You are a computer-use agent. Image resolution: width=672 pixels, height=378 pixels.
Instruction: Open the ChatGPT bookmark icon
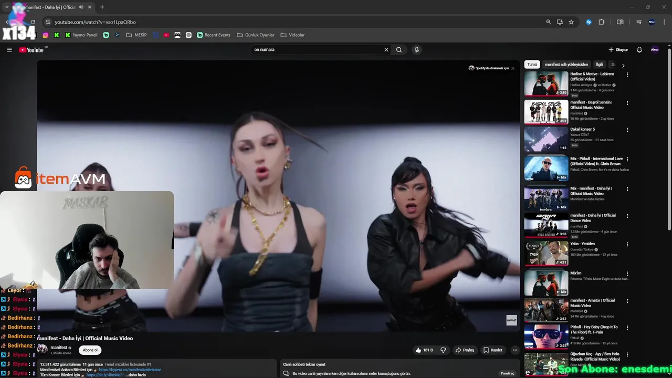[188, 35]
